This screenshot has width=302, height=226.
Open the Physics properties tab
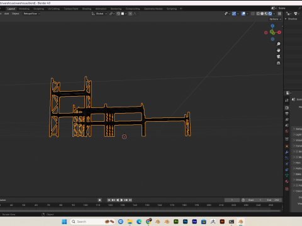(287, 164)
